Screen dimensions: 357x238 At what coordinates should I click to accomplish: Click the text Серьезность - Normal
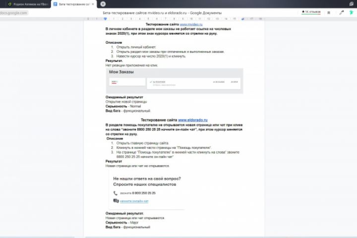(x=123, y=107)
